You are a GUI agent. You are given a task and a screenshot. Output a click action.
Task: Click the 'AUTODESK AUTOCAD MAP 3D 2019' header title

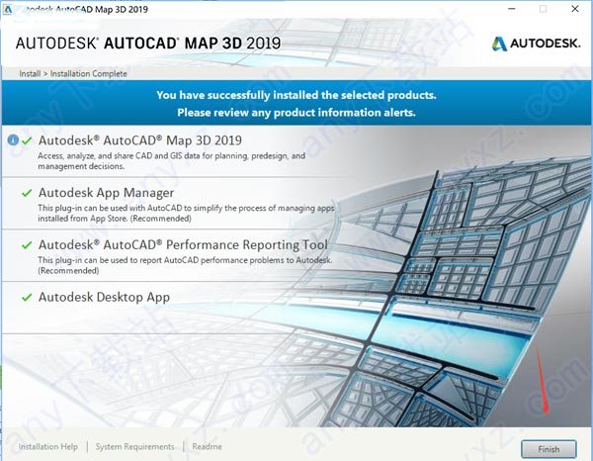tap(148, 44)
